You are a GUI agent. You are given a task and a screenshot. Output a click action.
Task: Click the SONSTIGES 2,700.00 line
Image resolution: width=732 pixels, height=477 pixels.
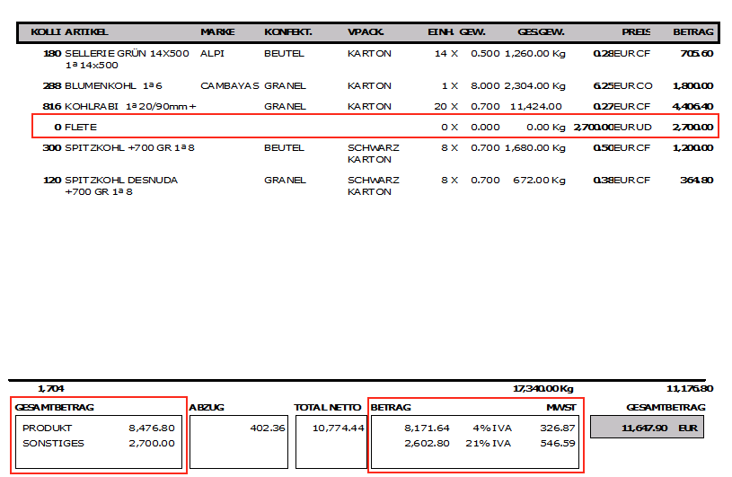point(99,444)
